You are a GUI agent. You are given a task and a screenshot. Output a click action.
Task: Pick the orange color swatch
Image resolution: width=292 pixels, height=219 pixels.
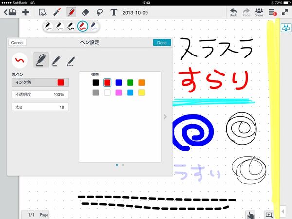(142, 82)
